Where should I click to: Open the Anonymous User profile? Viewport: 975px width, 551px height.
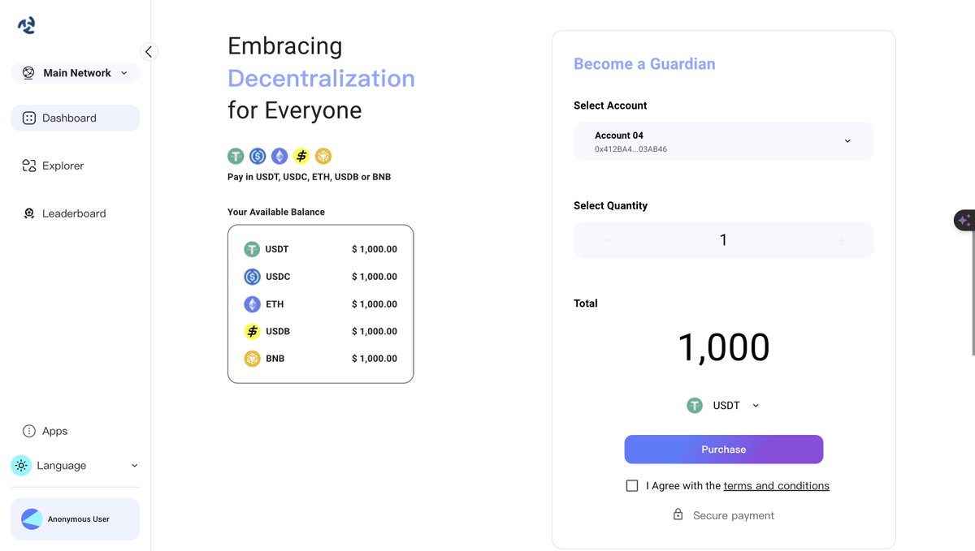[x=75, y=519]
